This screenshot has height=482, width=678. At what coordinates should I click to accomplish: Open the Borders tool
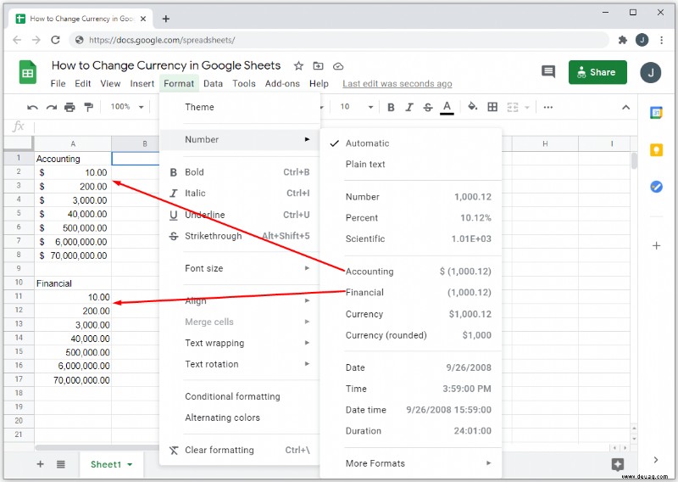(x=492, y=107)
